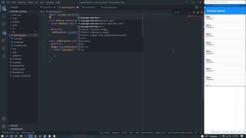The image size is (246, 138).
Task: Open the Run and Debug view
Action: click(x=4, y=32)
